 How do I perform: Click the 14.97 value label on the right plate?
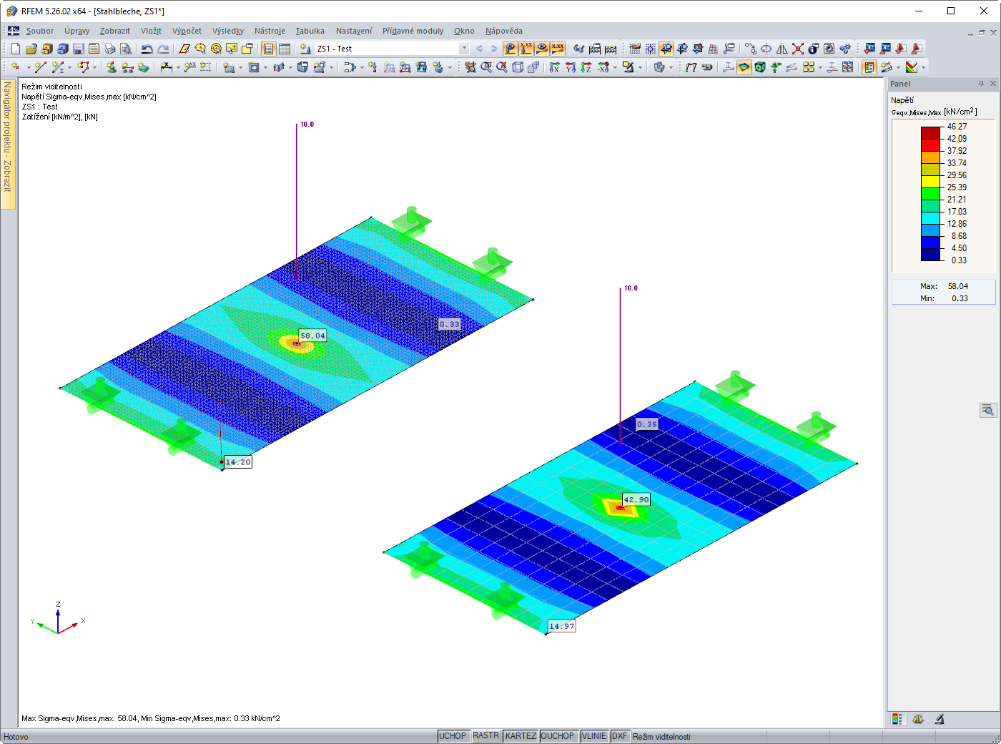click(561, 626)
